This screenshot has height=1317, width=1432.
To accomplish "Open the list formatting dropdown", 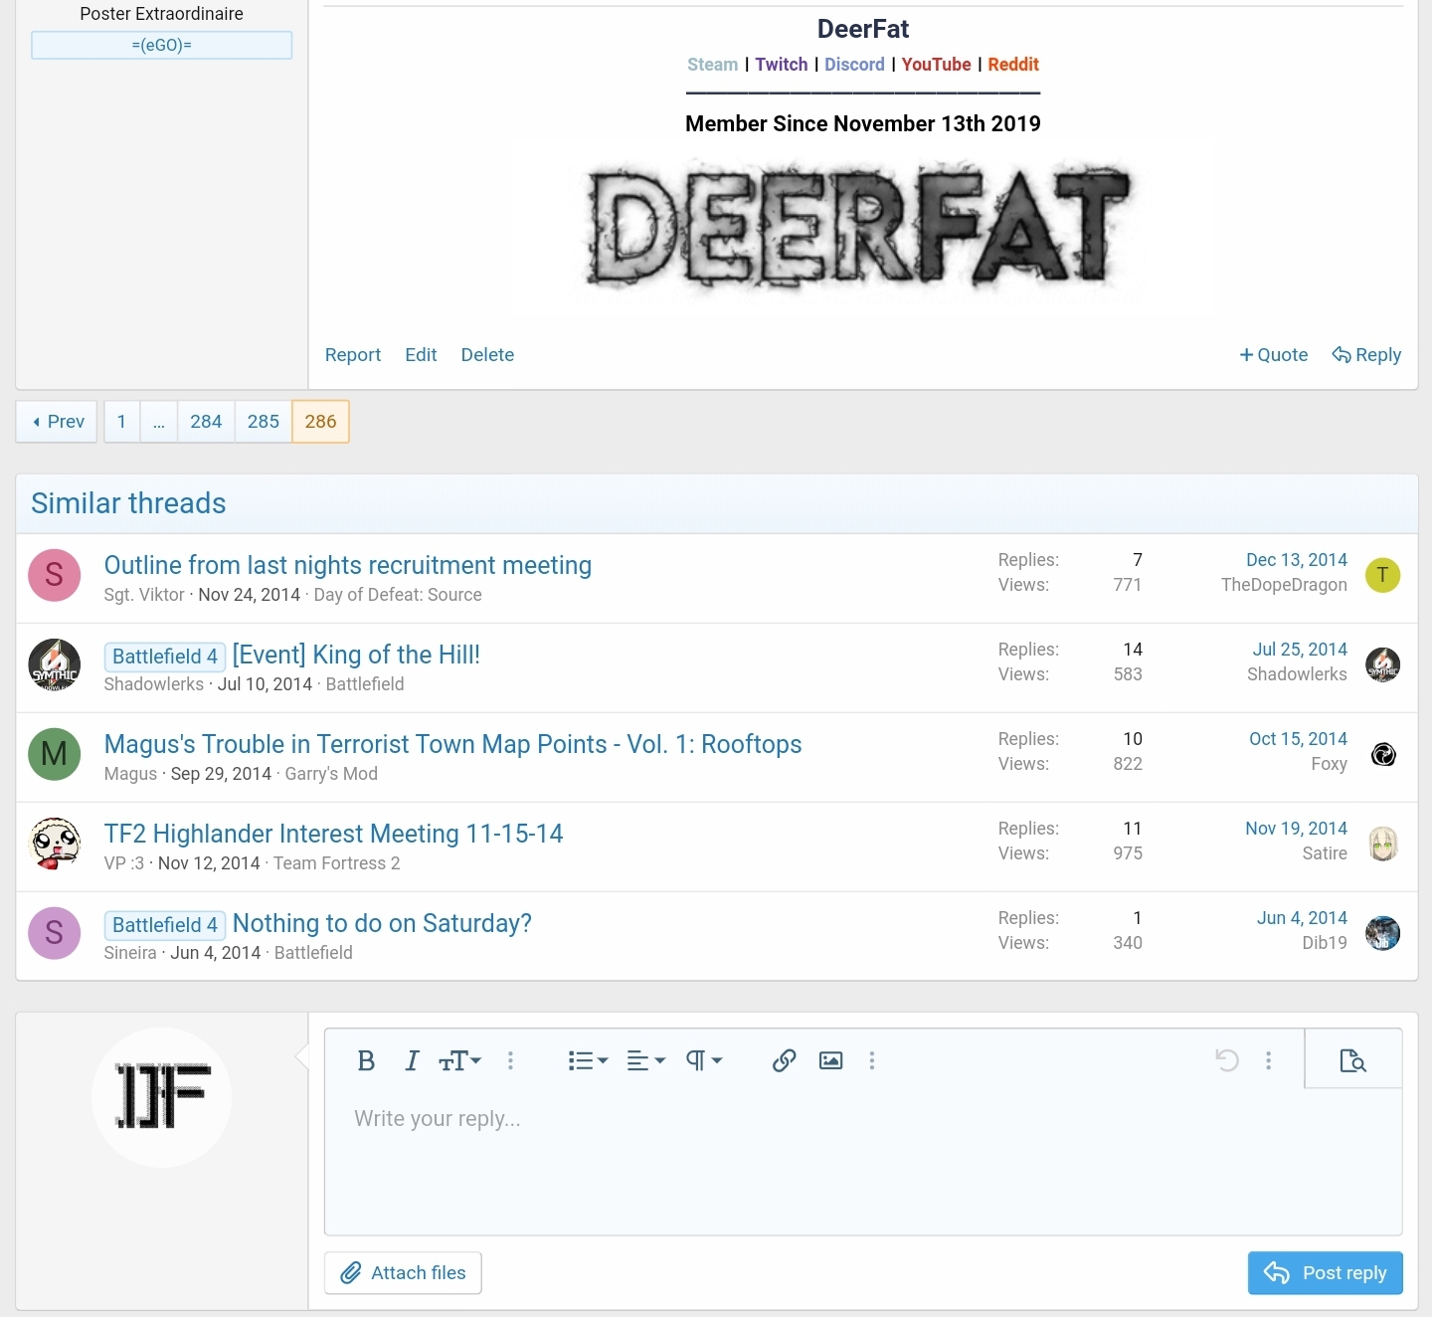I will coord(588,1060).
